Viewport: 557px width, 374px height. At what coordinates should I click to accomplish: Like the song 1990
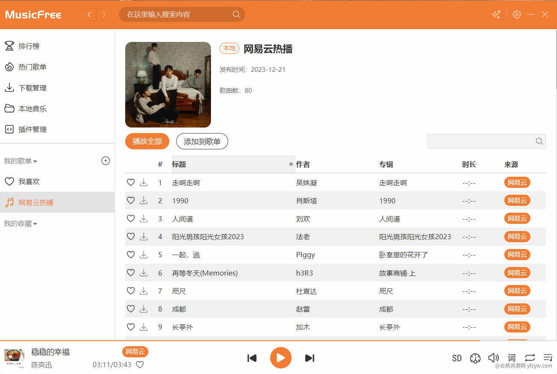click(131, 201)
